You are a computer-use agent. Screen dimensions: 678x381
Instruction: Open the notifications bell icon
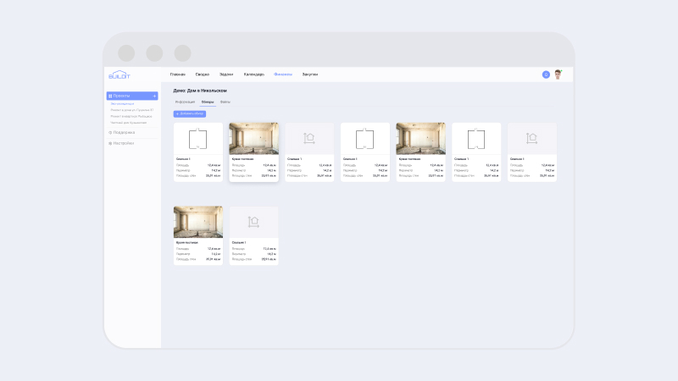click(546, 75)
